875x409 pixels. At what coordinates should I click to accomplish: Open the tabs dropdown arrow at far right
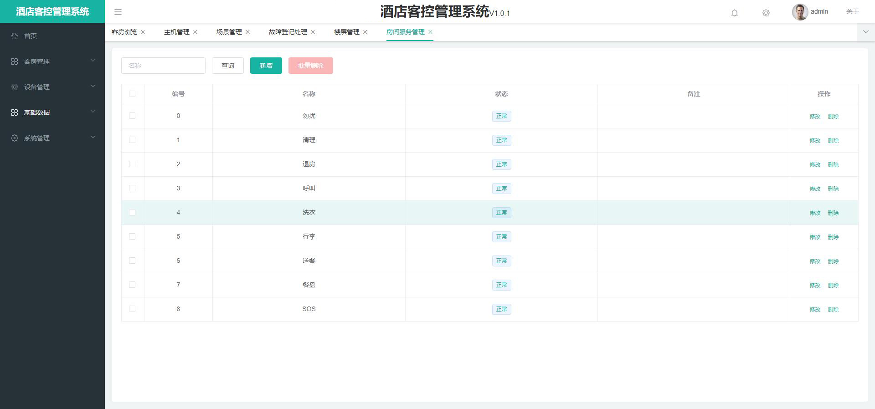[865, 32]
